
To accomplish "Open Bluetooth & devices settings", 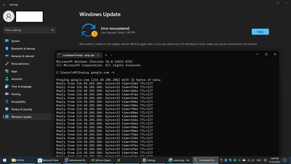I will click(x=29, y=48).
